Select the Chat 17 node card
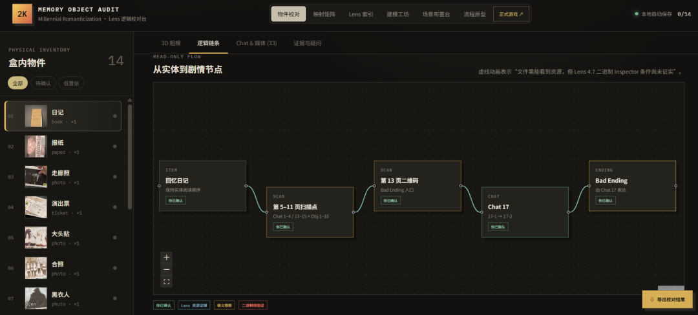This screenshot has height=315, width=698. click(525, 212)
